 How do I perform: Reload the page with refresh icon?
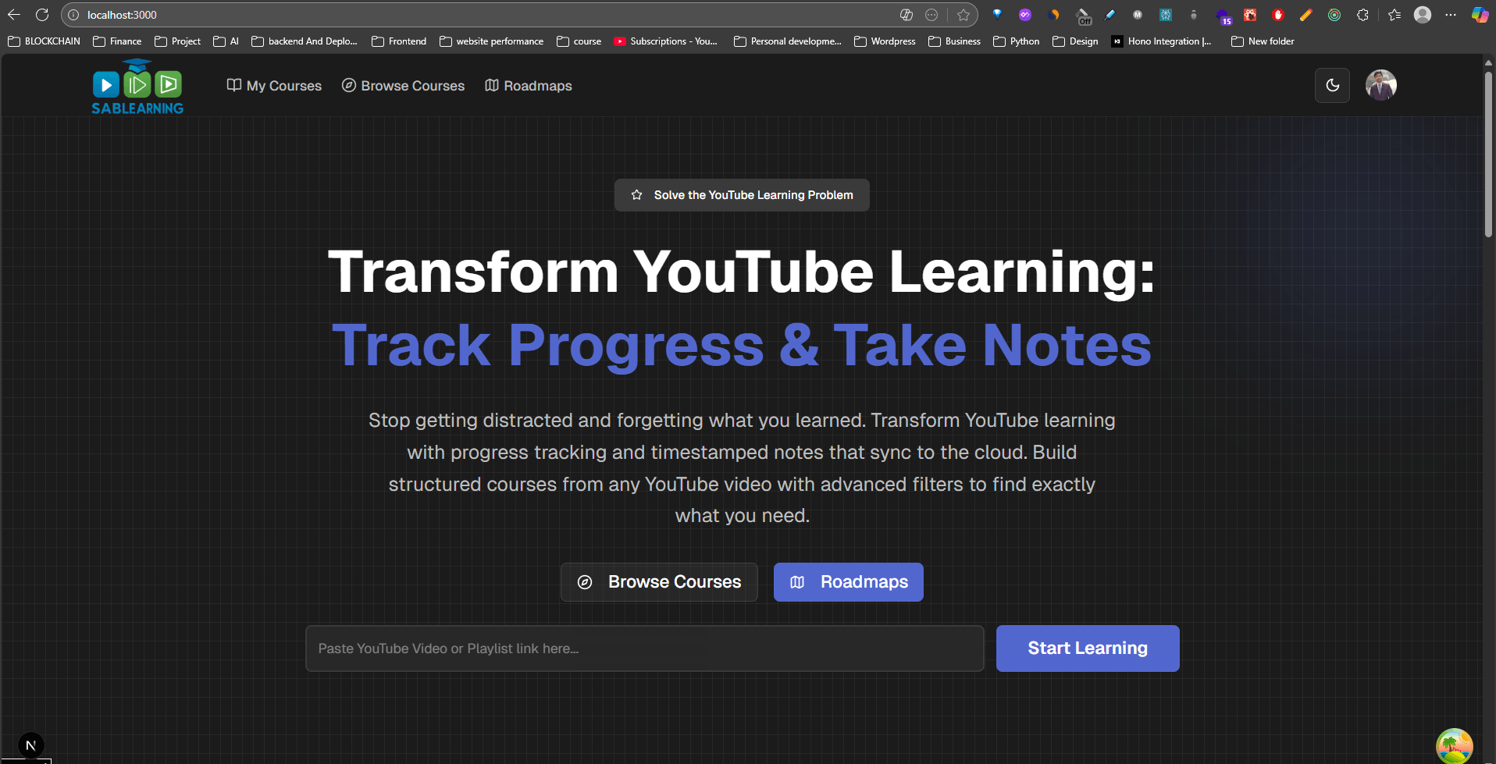point(42,15)
